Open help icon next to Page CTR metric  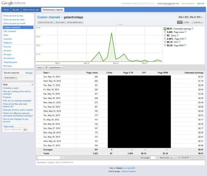point(185,38)
